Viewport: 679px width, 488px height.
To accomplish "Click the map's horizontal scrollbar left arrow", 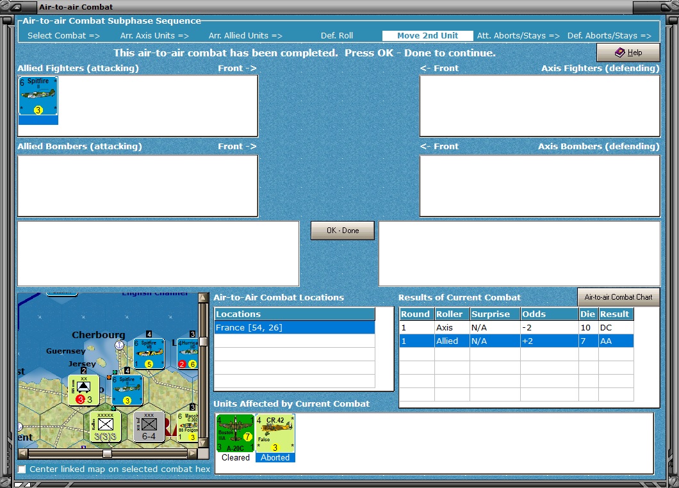I will pos(23,453).
